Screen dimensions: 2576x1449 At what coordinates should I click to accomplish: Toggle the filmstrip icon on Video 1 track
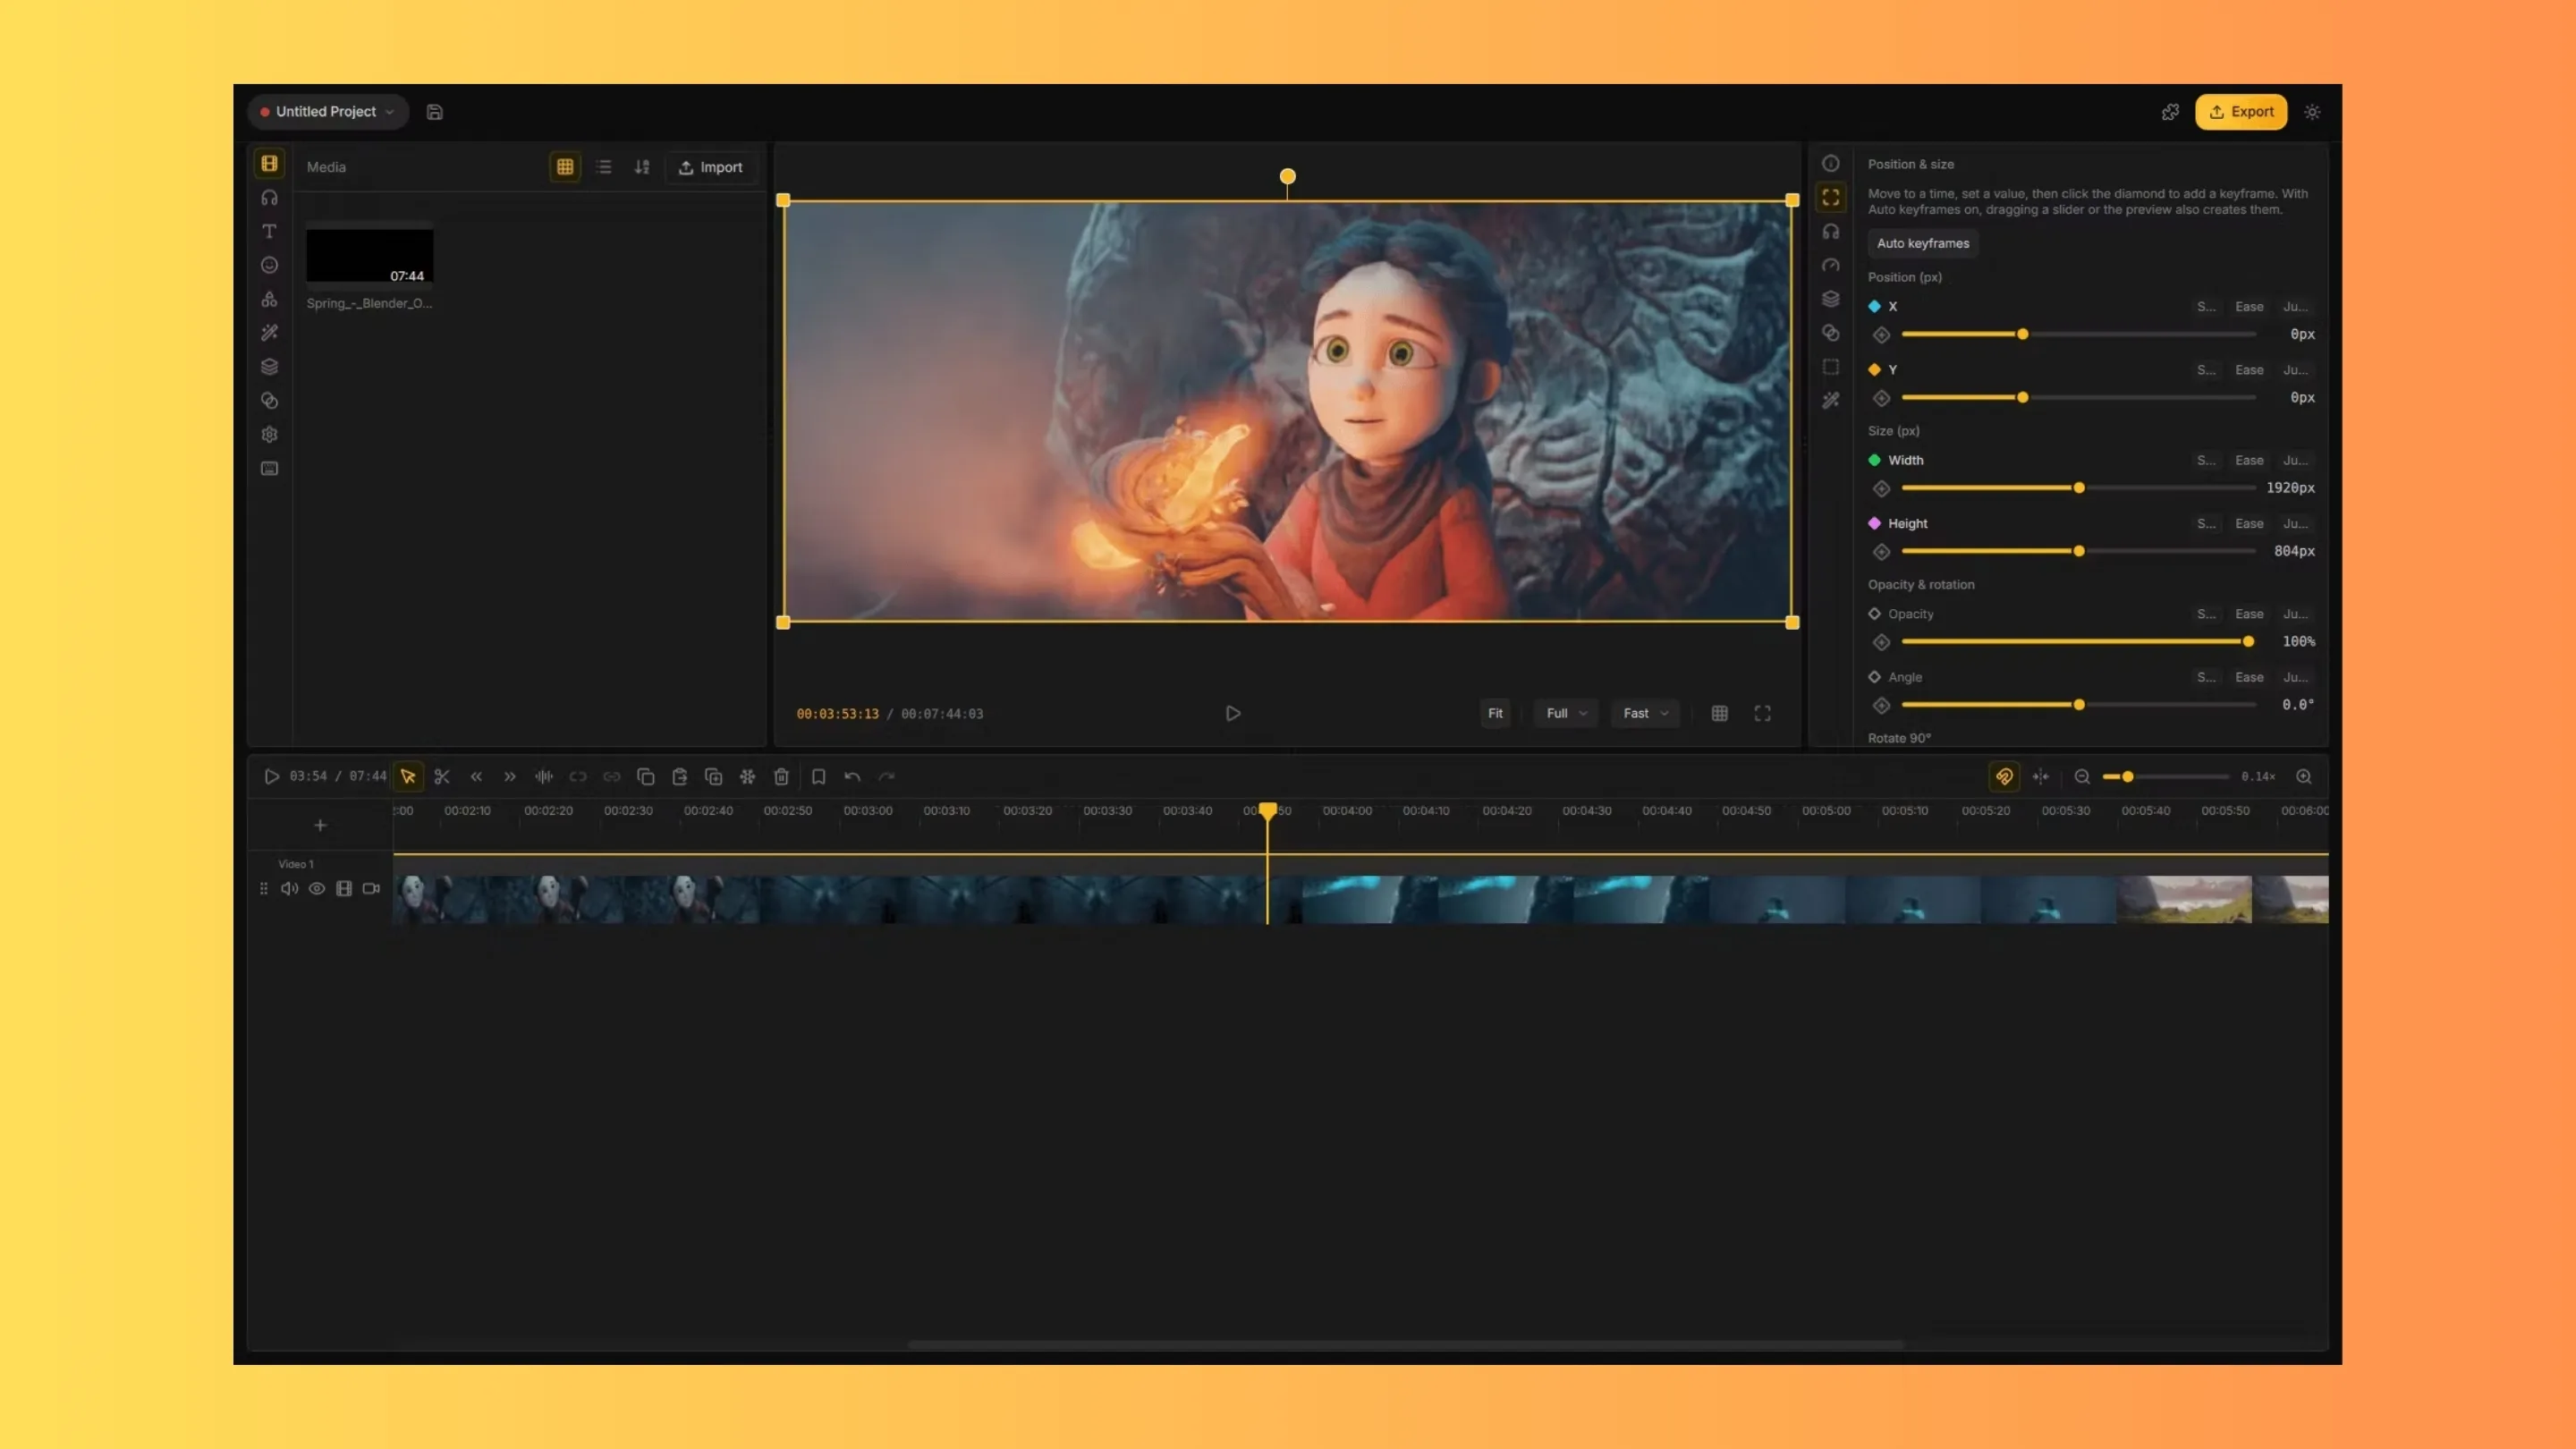pyautogui.click(x=344, y=888)
